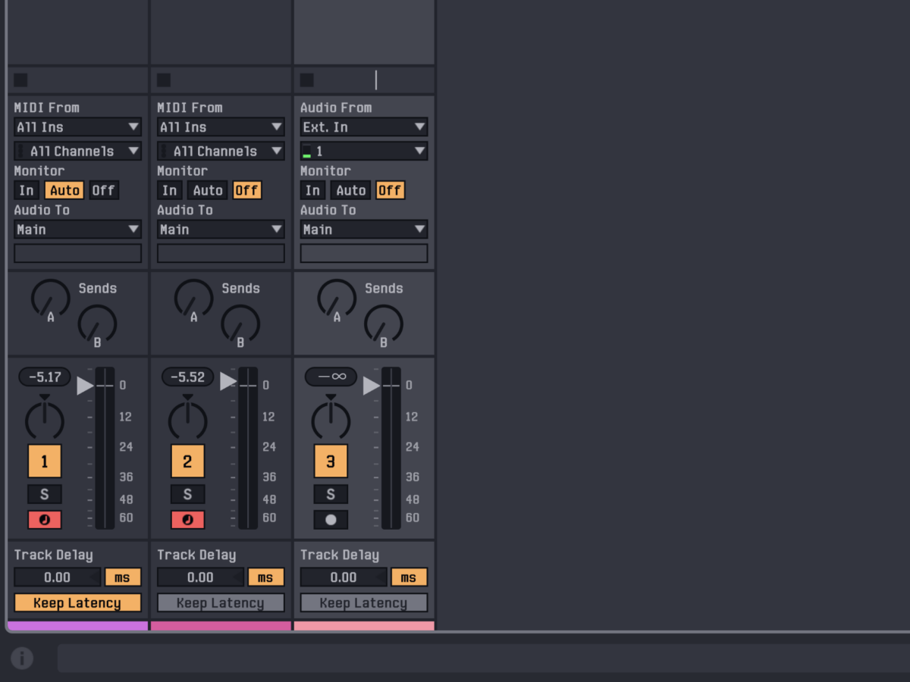Click the info view icon in bottom bar

click(22, 658)
